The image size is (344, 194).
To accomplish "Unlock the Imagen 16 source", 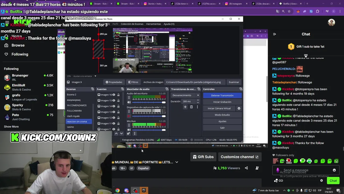I will [118, 95].
